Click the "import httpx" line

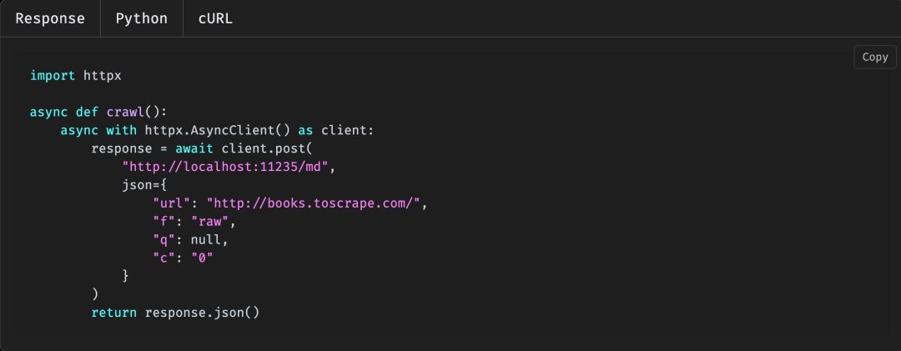75,75
